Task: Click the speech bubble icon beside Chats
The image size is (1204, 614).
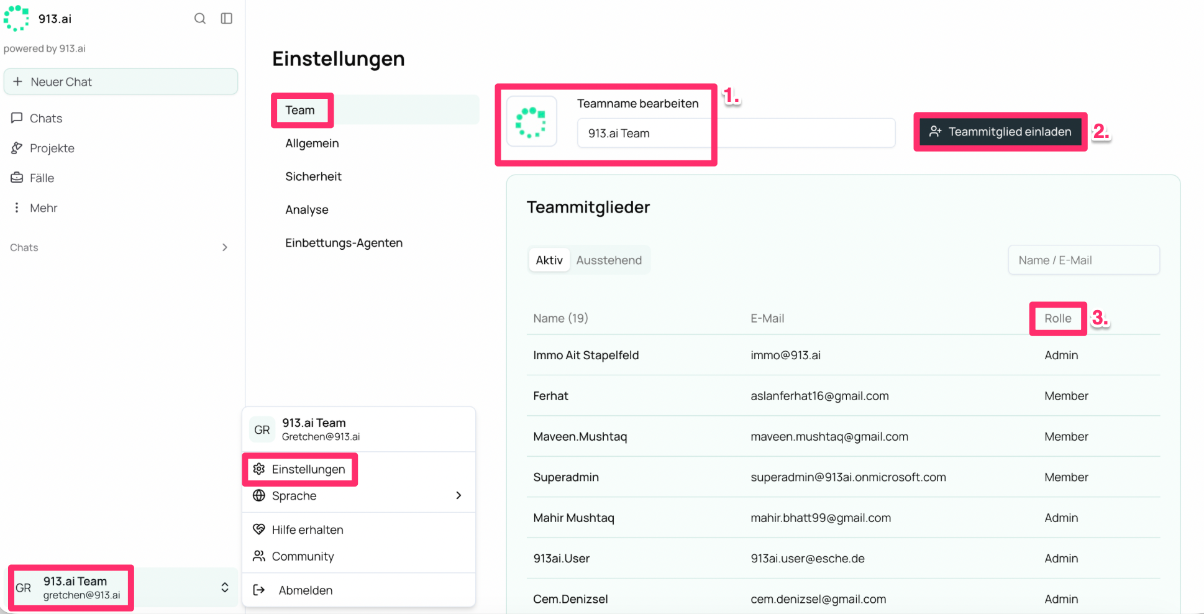Action: tap(17, 118)
